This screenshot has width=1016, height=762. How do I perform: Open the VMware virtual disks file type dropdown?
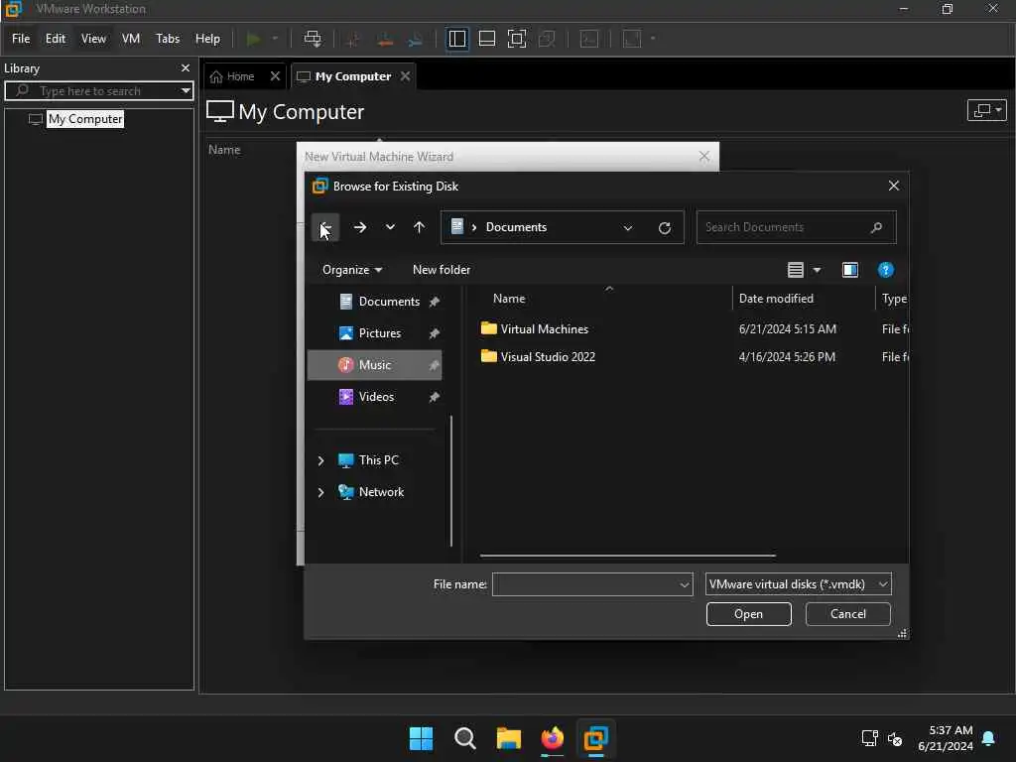click(799, 584)
